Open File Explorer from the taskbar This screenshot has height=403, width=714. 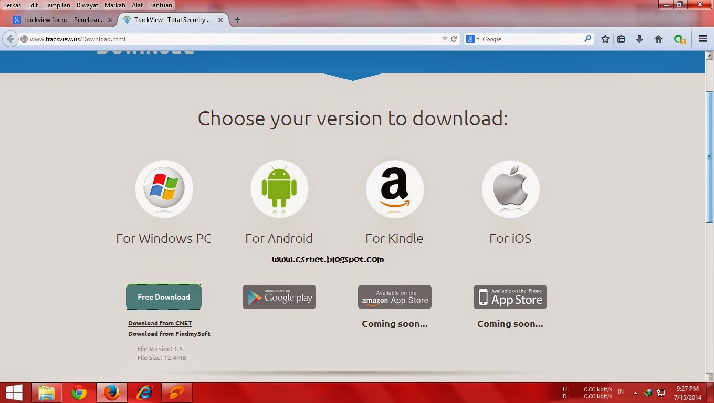(47, 393)
